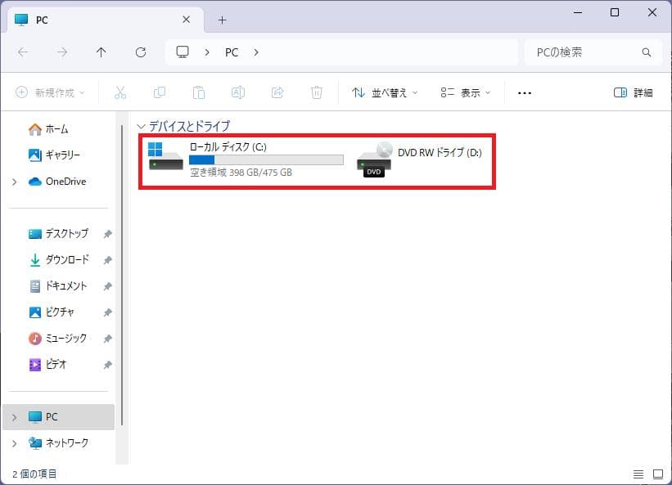The width and height of the screenshot is (672, 485).
Task: Open the 表示 view options dropdown
Action: point(464,92)
